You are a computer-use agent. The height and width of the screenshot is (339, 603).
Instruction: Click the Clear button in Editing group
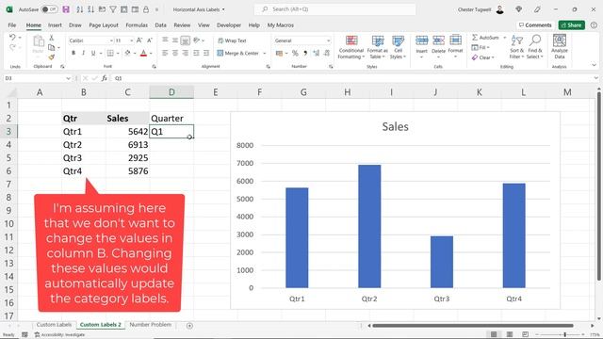(483, 57)
